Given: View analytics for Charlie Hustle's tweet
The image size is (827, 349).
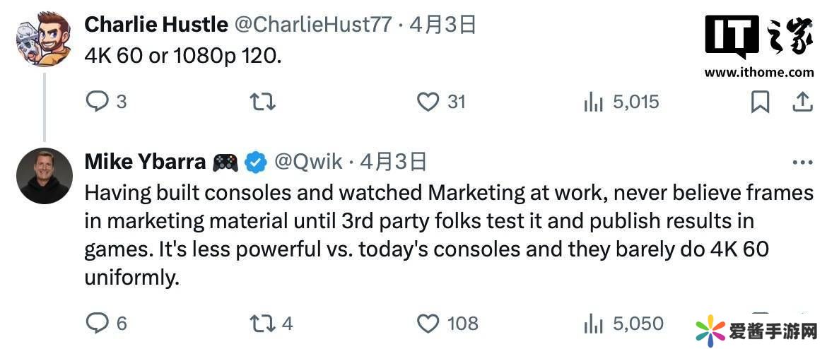Looking at the screenshot, I should (x=593, y=102).
